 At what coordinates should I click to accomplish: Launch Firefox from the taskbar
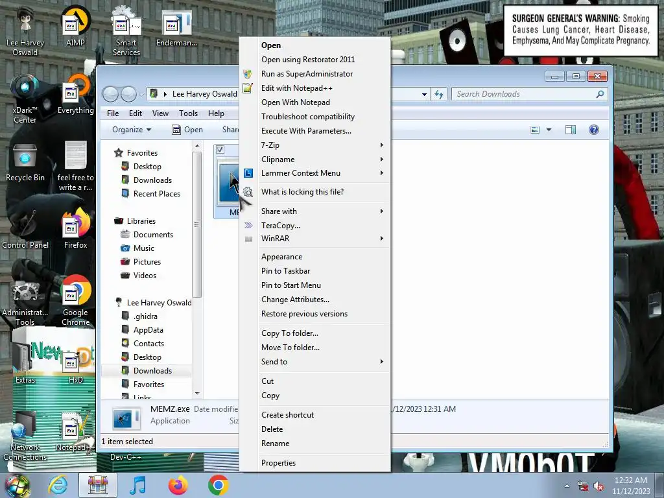tap(178, 485)
